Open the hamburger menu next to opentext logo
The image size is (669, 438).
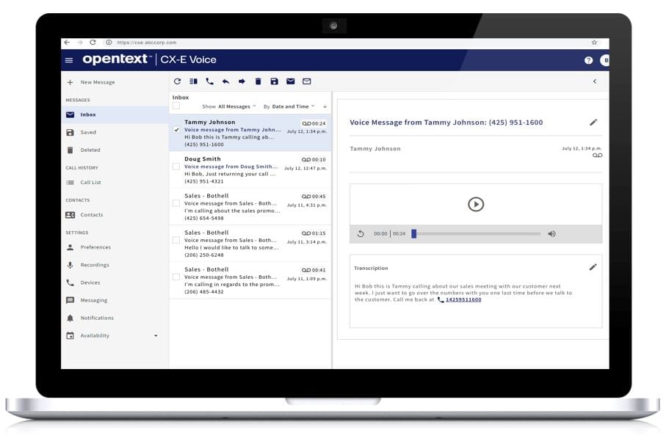(68, 59)
